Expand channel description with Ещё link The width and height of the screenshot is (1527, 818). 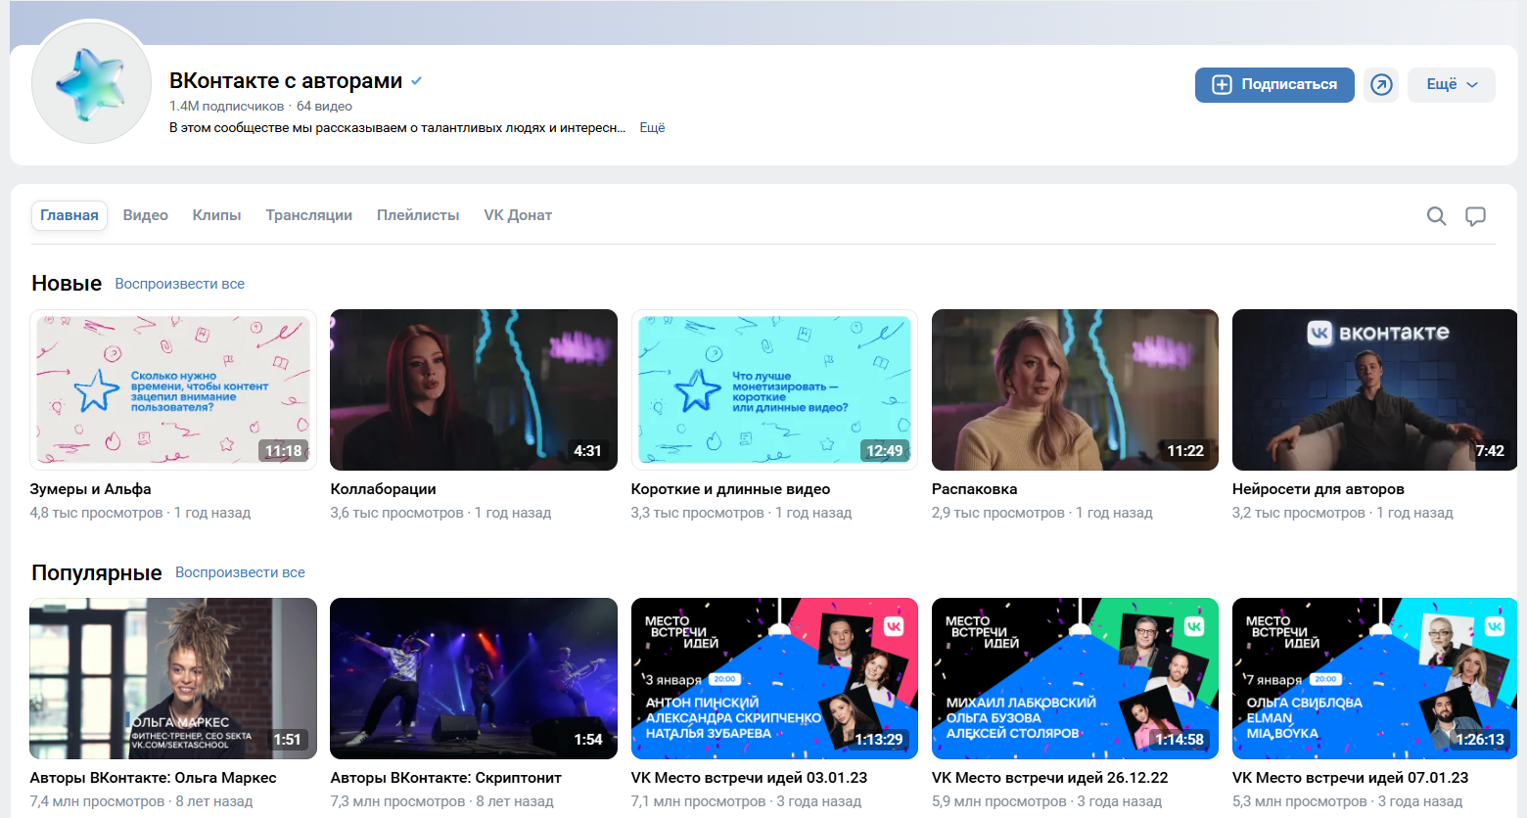pyautogui.click(x=652, y=128)
